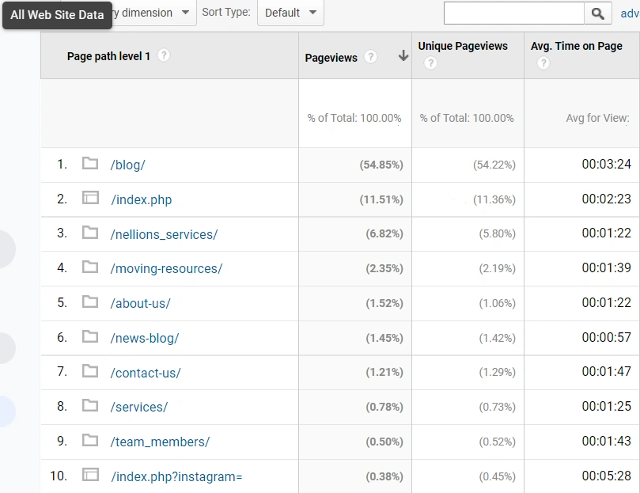
Task: Click page icon of /index.php row
Action: 90,198
